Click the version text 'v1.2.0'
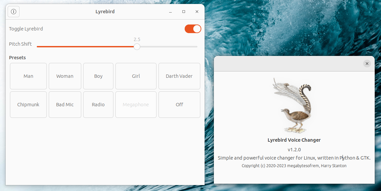The height and width of the screenshot is (191, 381). [294, 150]
